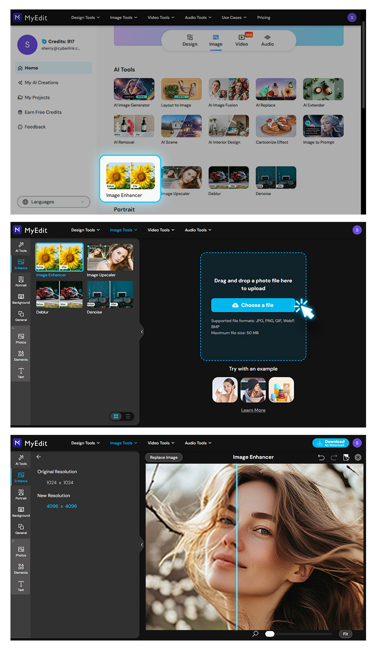376x651 pixels.
Task: Expand the Languages dropdown
Action: 54,202
